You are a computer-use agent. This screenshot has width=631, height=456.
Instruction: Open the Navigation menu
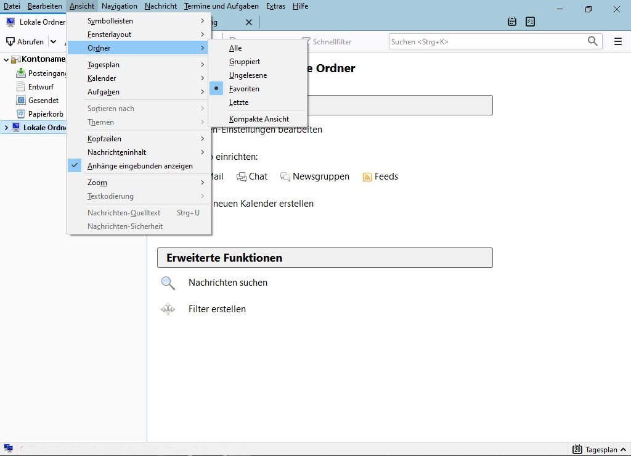click(120, 6)
